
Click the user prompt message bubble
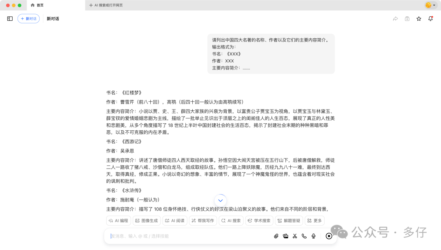271,54
